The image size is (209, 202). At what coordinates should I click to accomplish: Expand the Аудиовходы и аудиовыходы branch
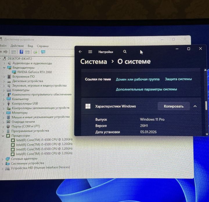tap(4, 63)
